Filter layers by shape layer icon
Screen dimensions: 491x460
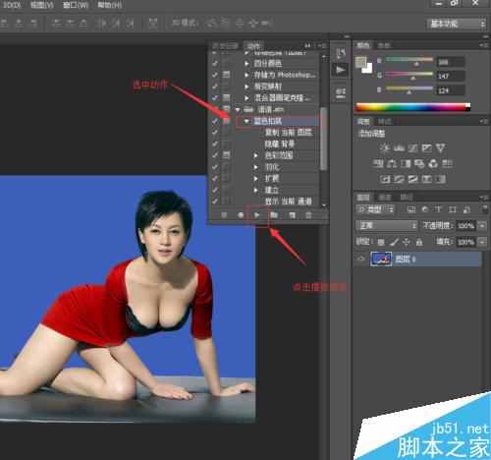coord(453,209)
